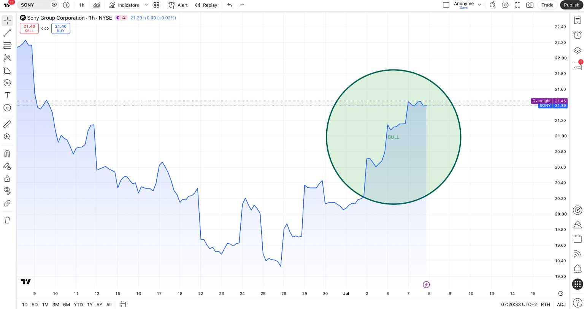Select the trend line drawing tool
The width and height of the screenshot is (584, 309).
(7, 33)
